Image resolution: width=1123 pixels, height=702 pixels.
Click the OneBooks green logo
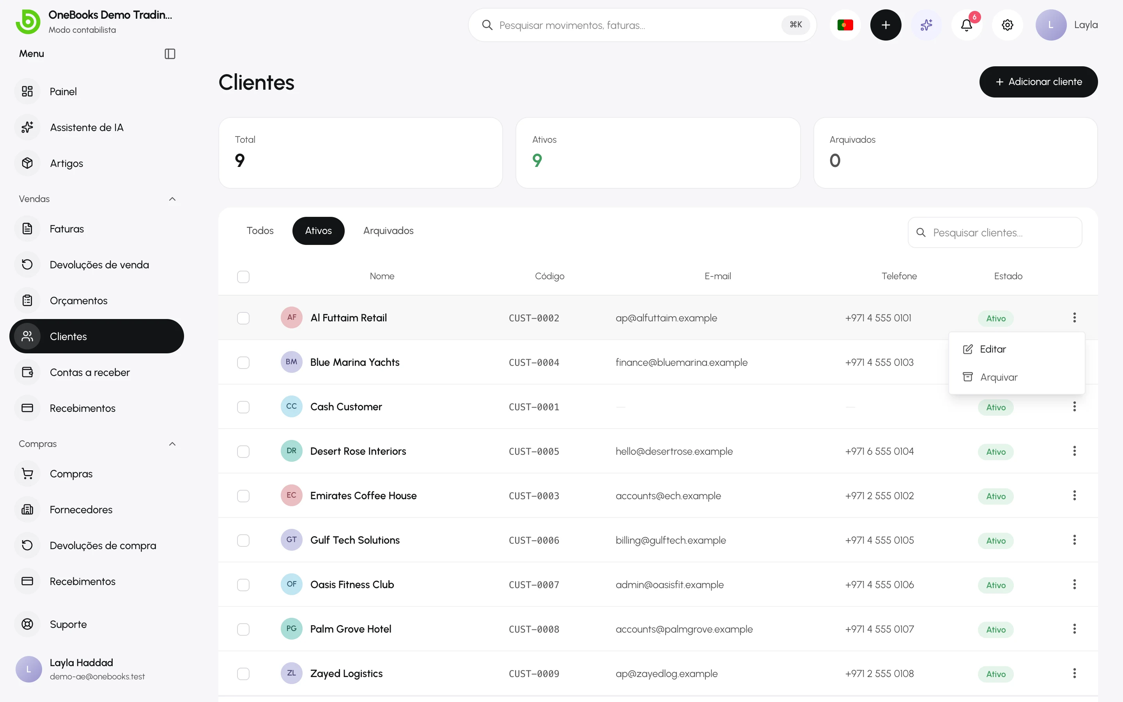[x=28, y=21]
